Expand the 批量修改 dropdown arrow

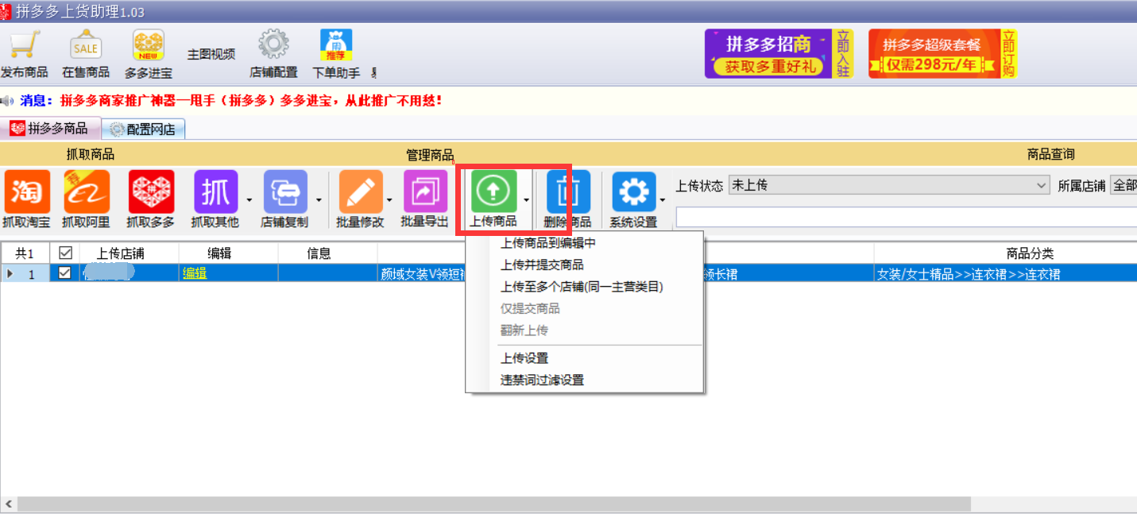pyautogui.click(x=389, y=200)
